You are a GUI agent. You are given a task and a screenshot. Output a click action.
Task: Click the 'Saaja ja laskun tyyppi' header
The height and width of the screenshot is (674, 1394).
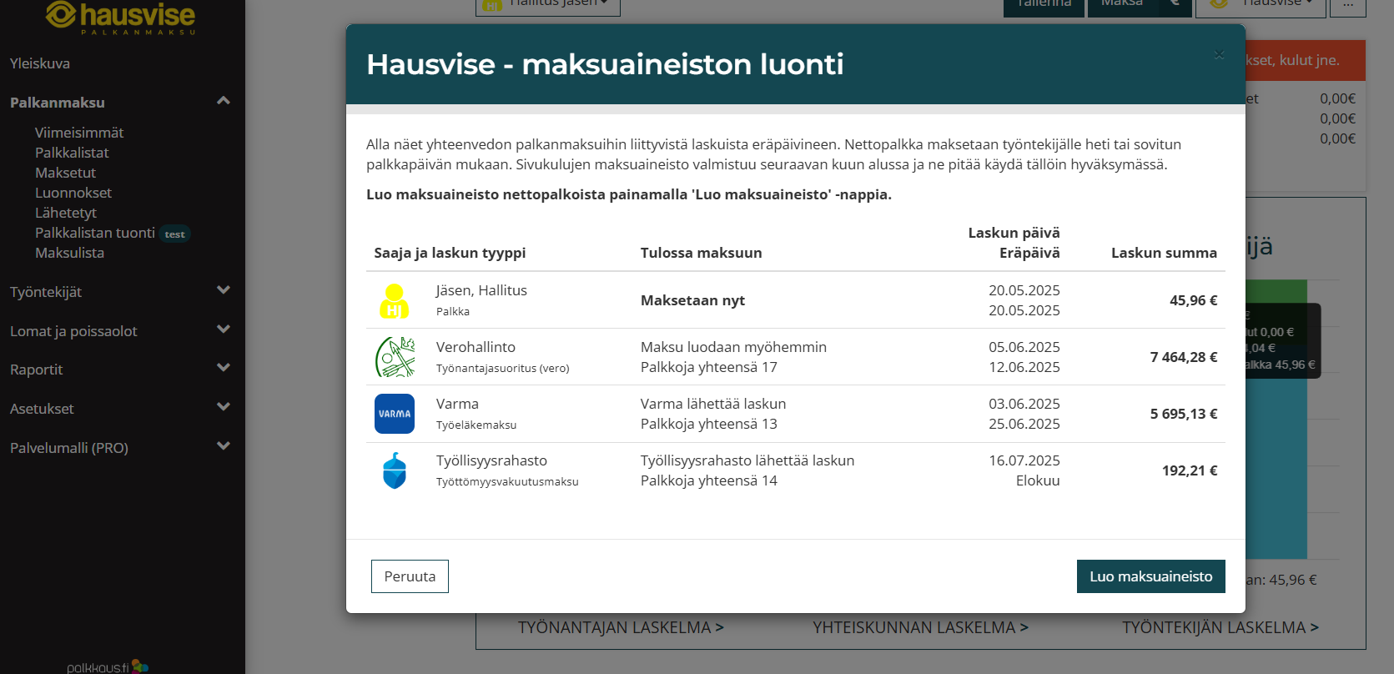point(450,253)
